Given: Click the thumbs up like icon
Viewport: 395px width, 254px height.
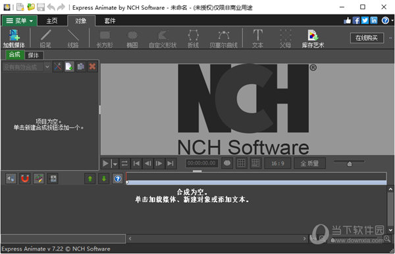Looking at the screenshot, I should [348, 20].
